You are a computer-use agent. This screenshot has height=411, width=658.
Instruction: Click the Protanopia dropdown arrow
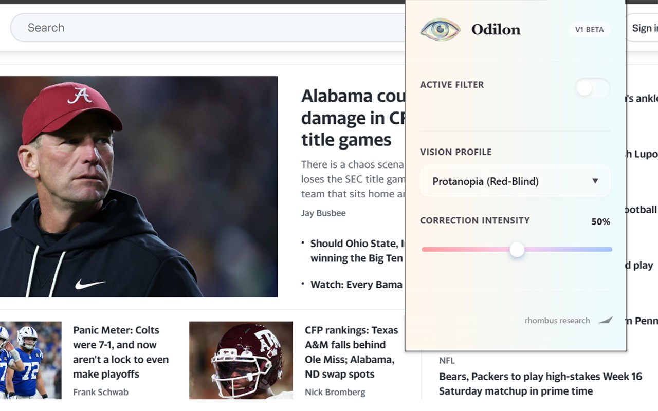[595, 181]
